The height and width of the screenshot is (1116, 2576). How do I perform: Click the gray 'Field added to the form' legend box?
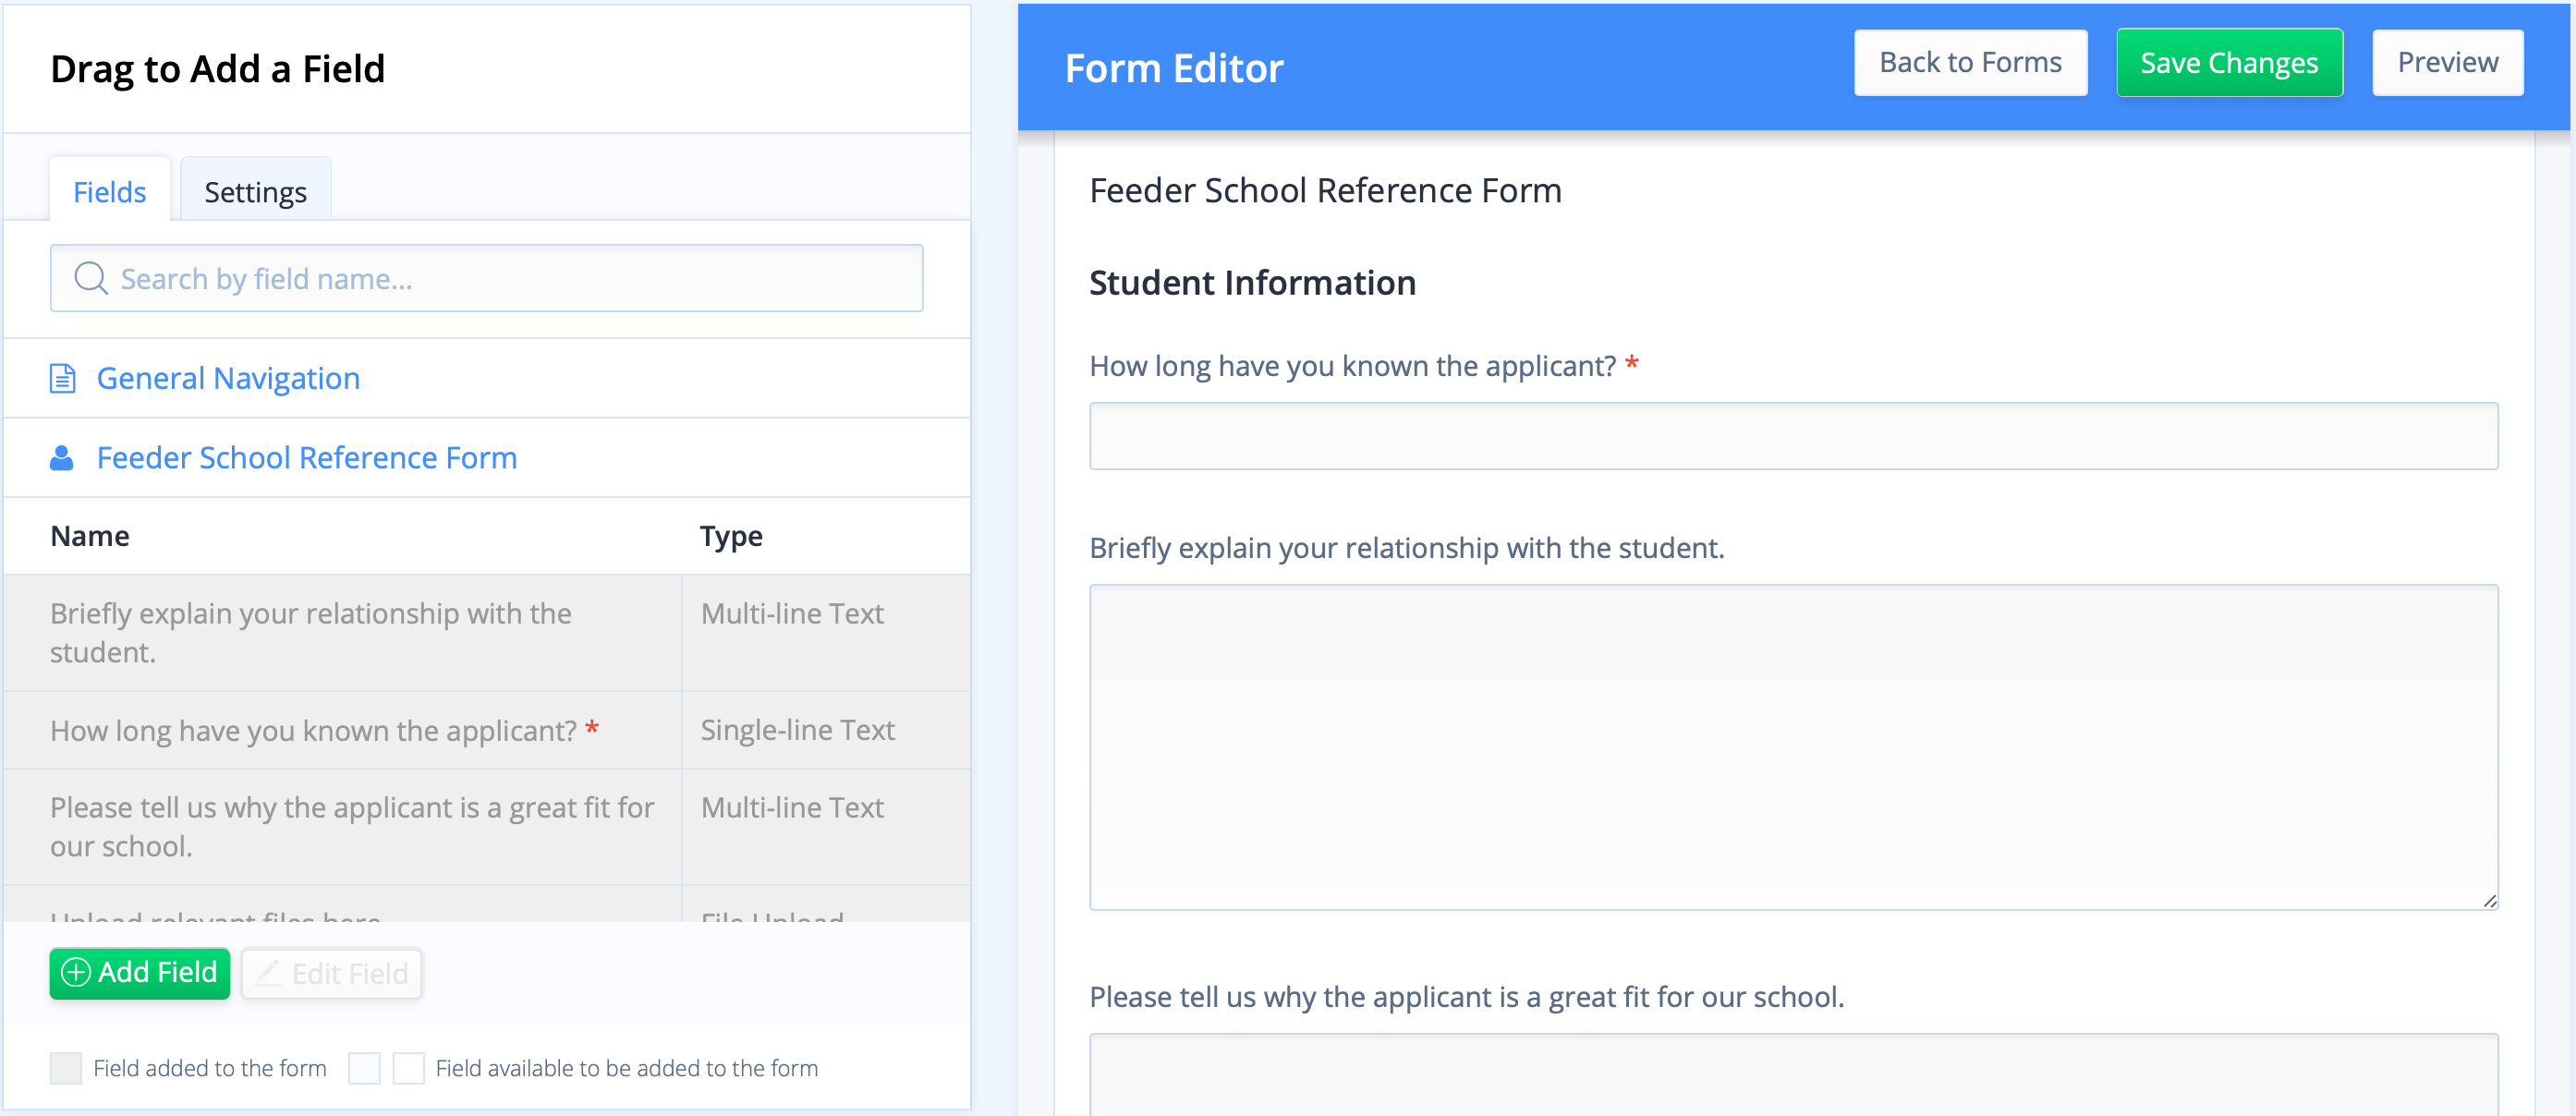[66, 1068]
